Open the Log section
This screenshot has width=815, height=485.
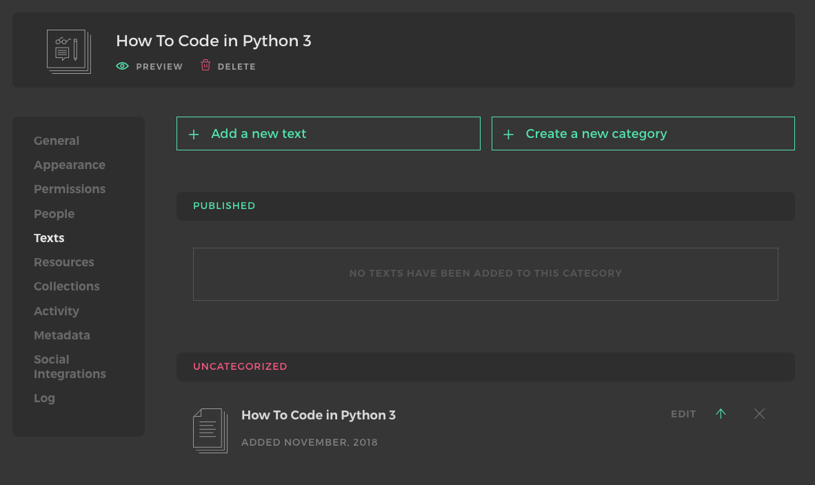[x=44, y=399]
